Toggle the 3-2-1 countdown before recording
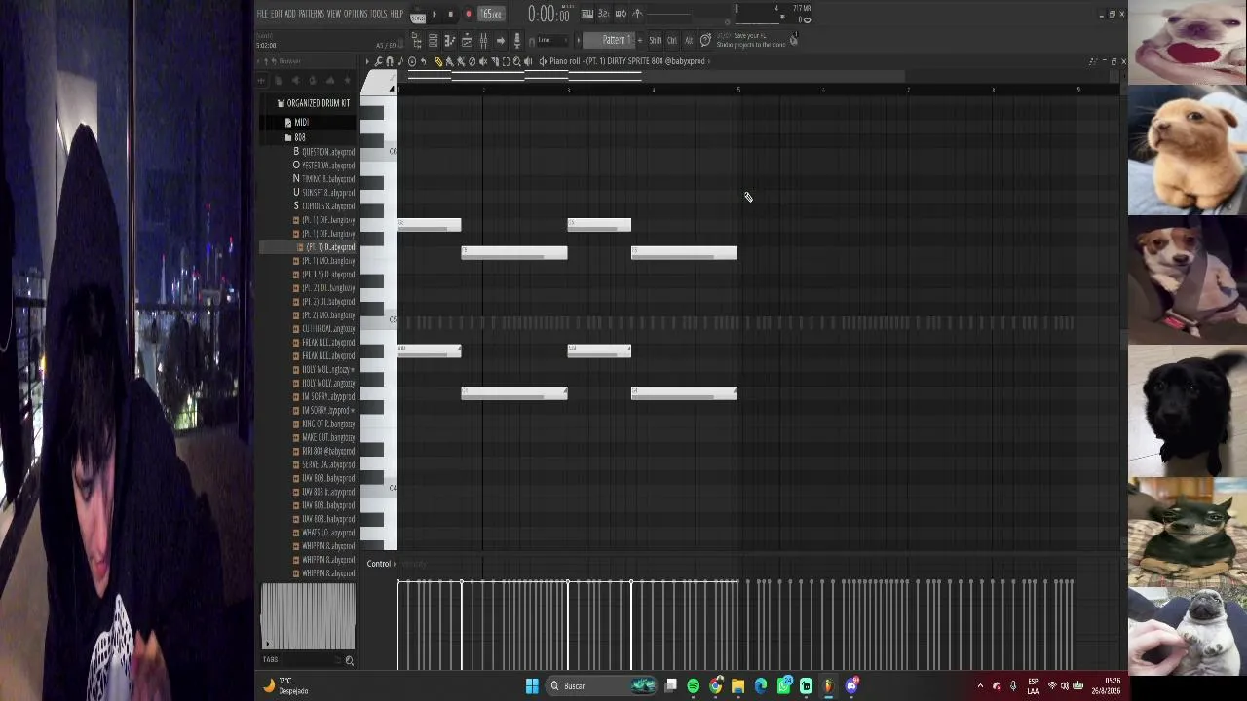The image size is (1247, 701). point(603,14)
